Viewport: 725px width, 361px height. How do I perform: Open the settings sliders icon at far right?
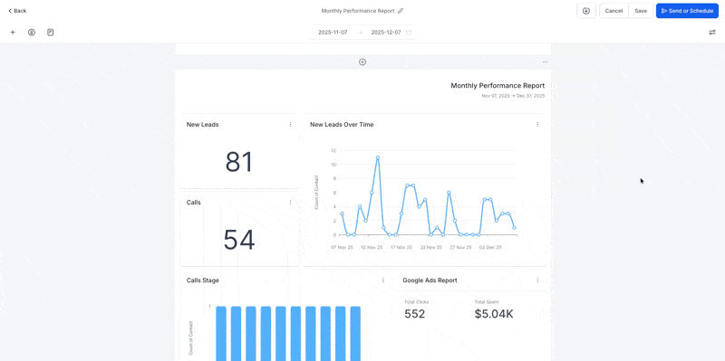(x=712, y=33)
